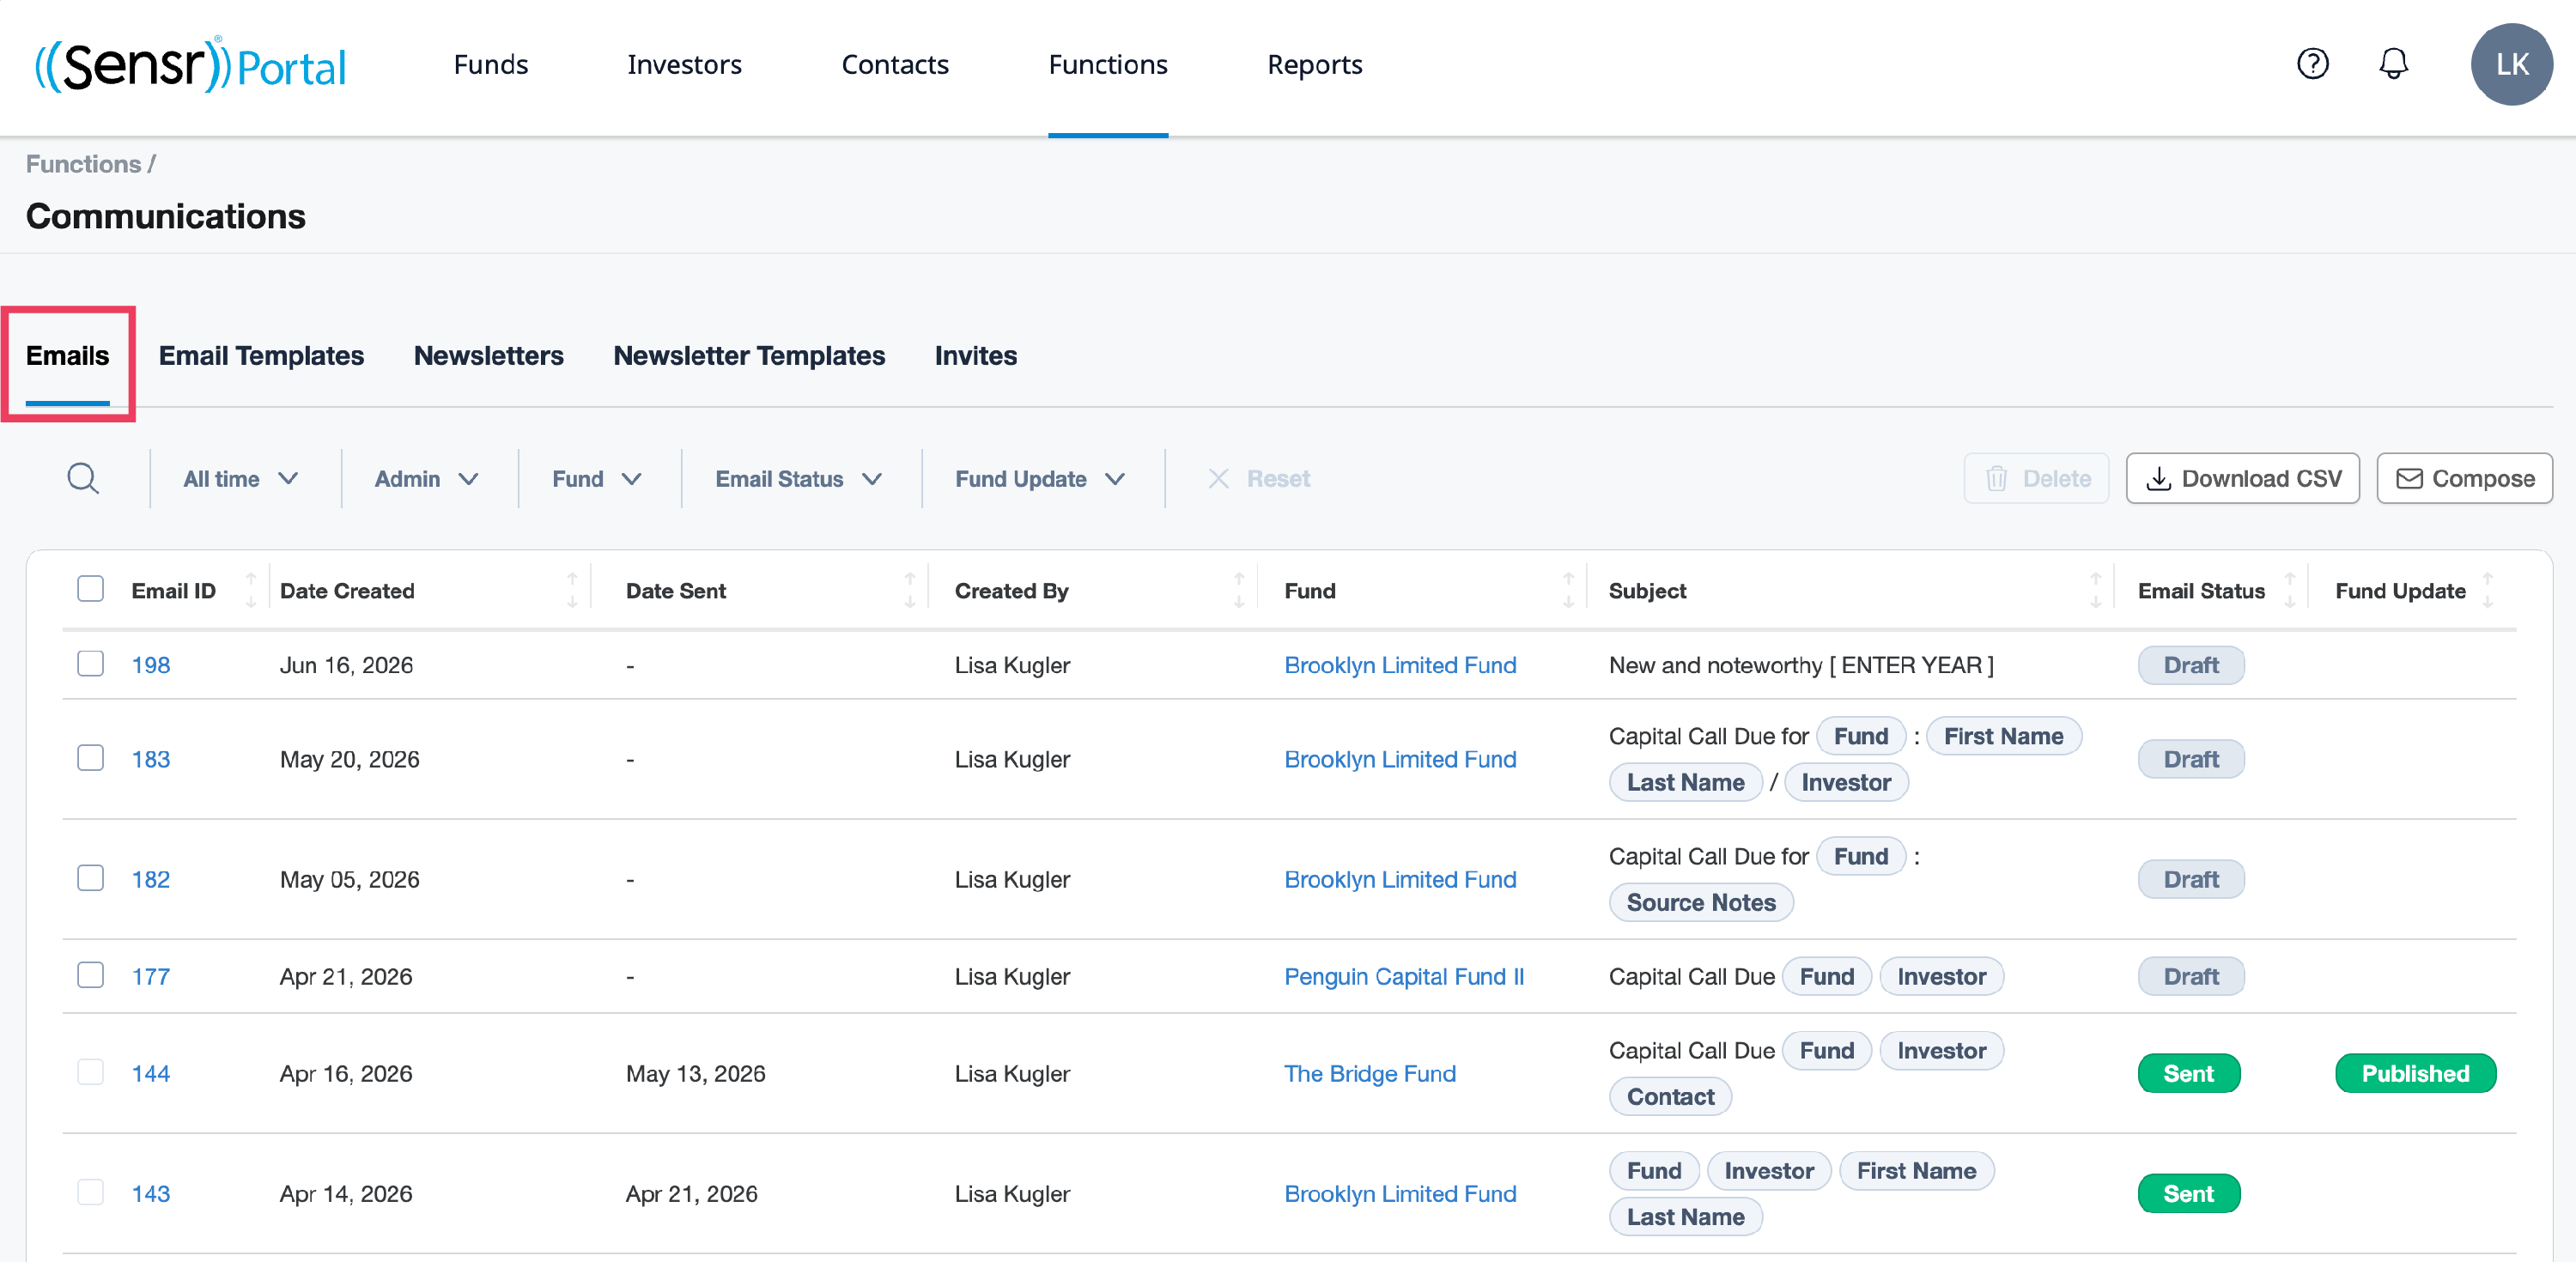Open the LK user avatar menu
Screen dimensions: 2576x1262
(2511, 64)
